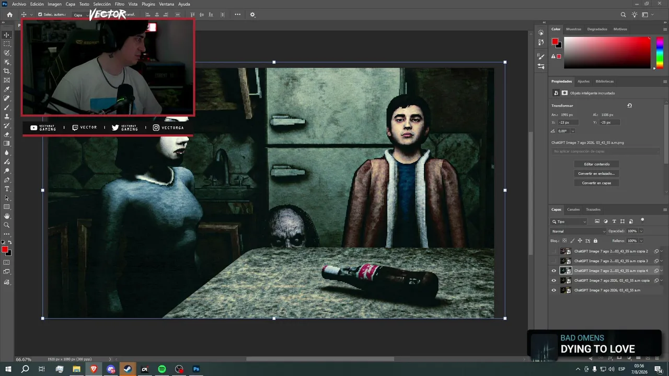Image resolution: width=669 pixels, height=376 pixels.
Task: Select the Eyedropper tool
Action: tap(7, 89)
